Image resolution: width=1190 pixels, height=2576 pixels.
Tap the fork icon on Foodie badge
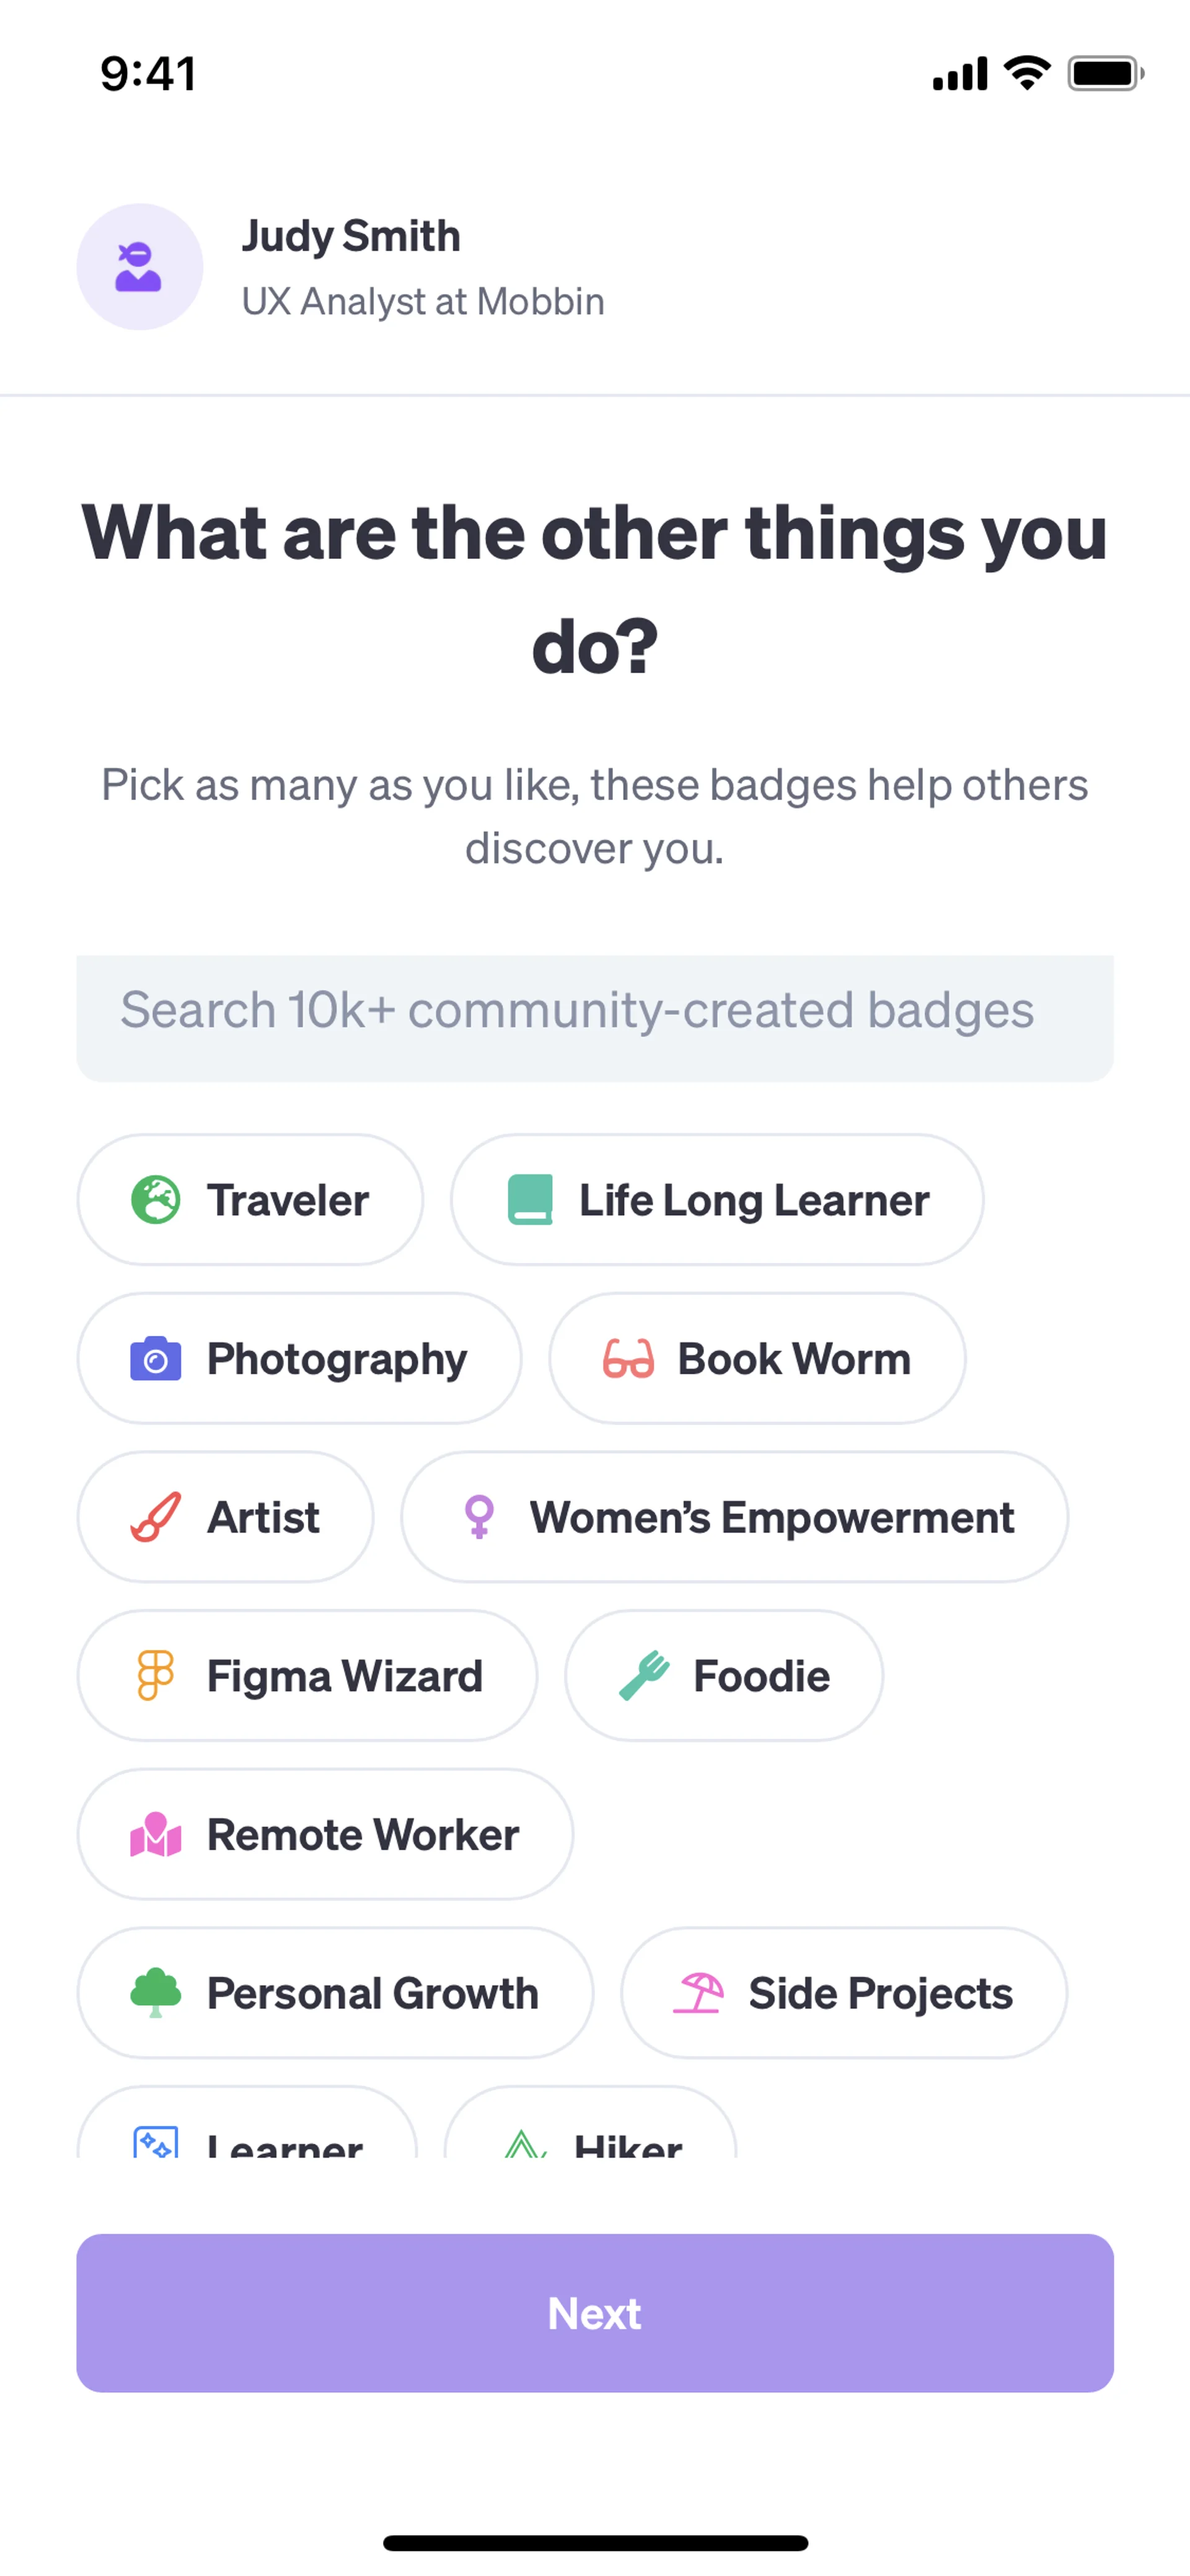[644, 1675]
